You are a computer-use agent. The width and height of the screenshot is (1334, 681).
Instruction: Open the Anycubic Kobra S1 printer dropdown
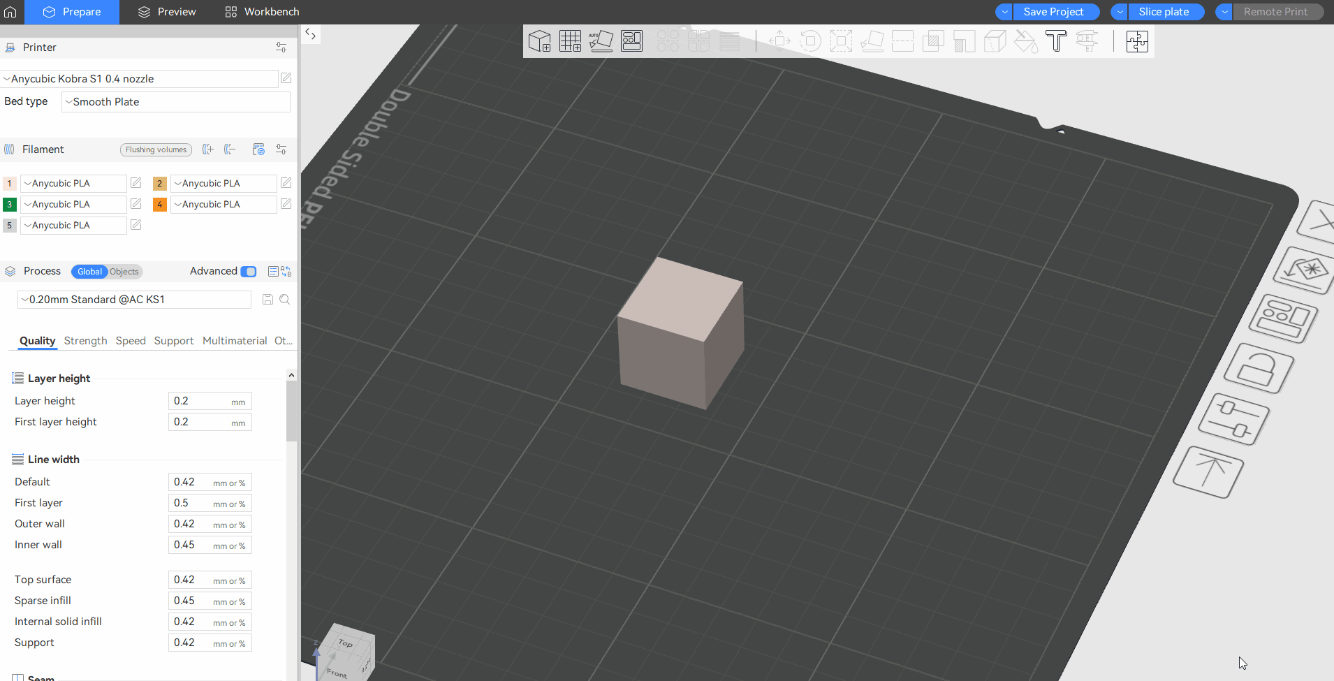tap(140, 79)
